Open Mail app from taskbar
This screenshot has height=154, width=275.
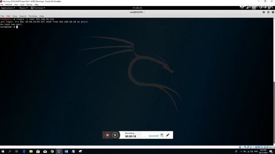(x=45, y=151)
